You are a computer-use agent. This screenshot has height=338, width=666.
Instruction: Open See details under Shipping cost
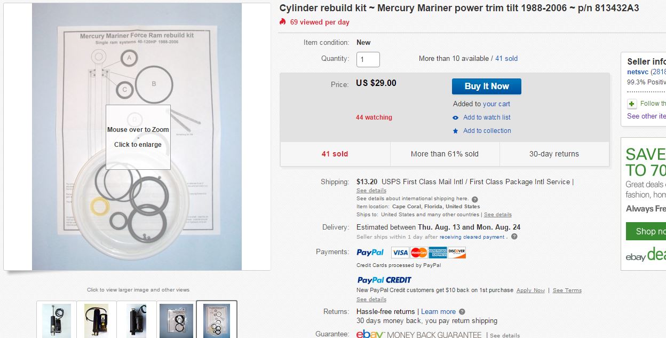coord(371,191)
